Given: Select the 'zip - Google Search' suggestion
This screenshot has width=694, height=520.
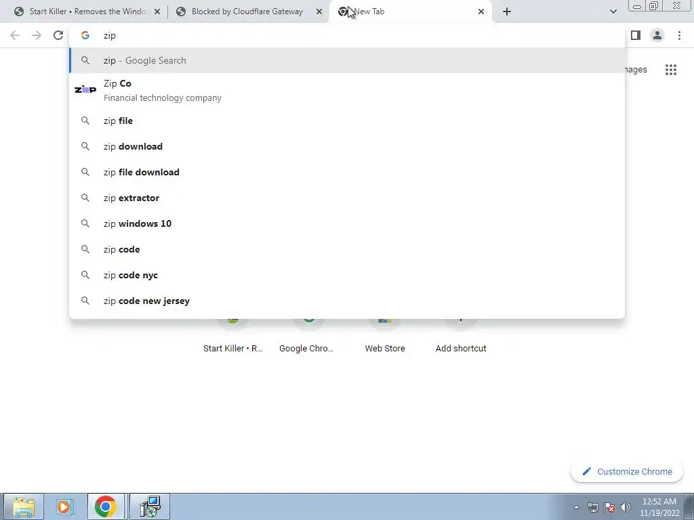Looking at the screenshot, I should click(347, 60).
